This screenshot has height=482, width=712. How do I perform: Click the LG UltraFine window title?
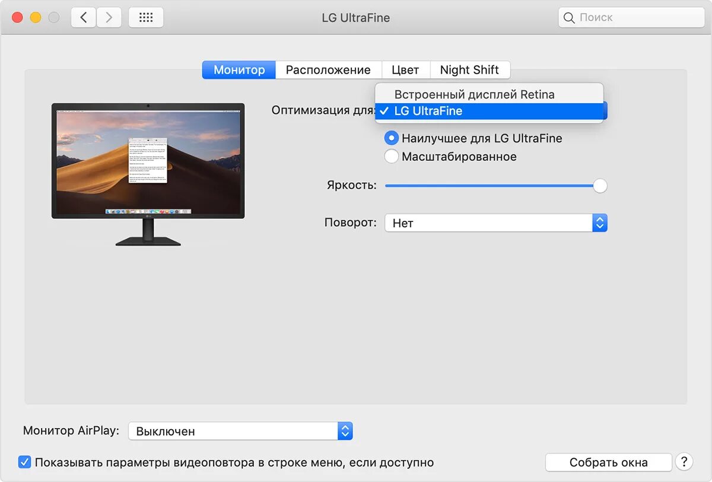coord(356,18)
